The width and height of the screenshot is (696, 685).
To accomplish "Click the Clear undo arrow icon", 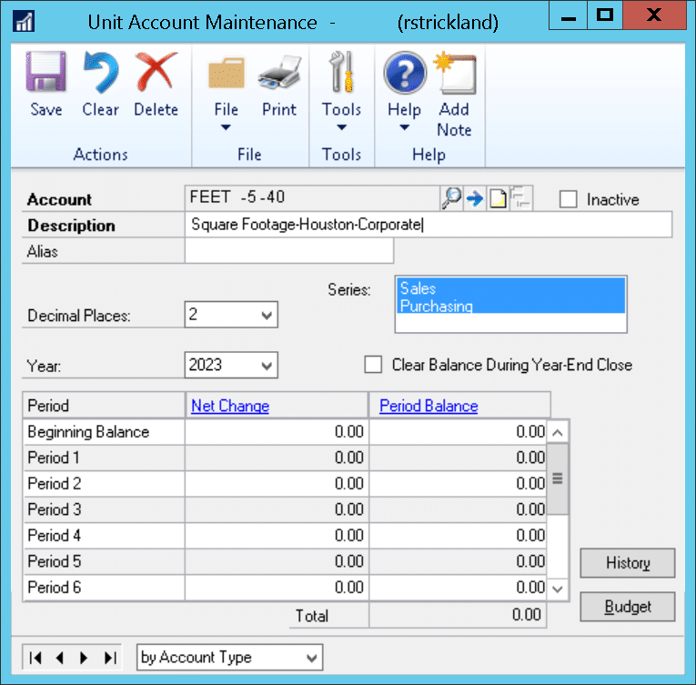I will (x=101, y=72).
